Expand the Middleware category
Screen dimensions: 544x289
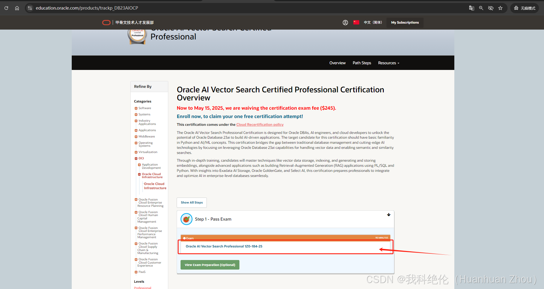(136, 137)
